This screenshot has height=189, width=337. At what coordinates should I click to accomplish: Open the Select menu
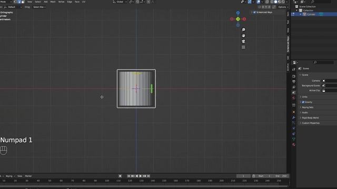37,2
